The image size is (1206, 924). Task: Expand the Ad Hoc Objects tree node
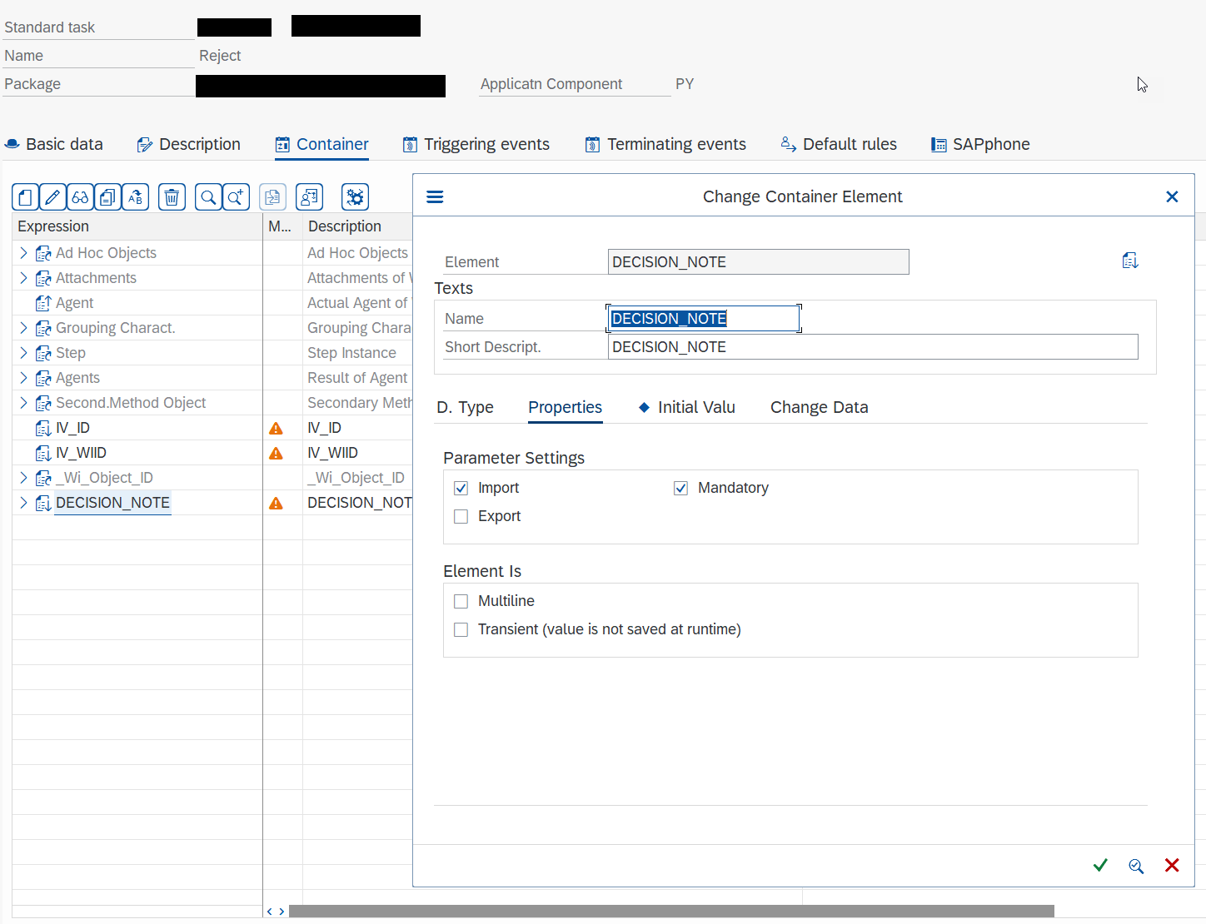point(23,253)
